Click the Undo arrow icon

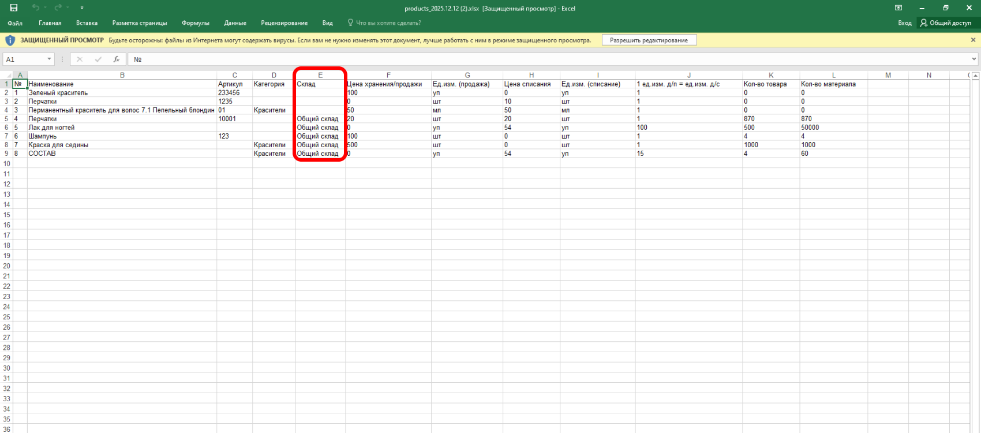point(36,8)
